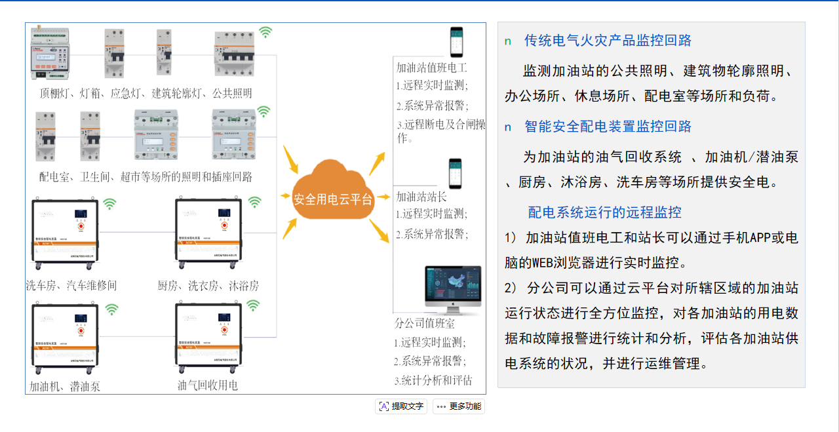839x432 pixels.
Task: Click the caption 配电室、卫生间、超市等场所的照明和插座回路
Action: coord(146,177)
